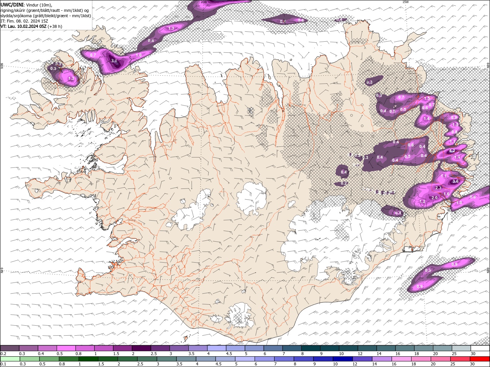Select the VT: Lau. 10.02.2024 05Z (+38 h) line
The width and height of the screenshot is (490, 367).
[x=31, y=26]
